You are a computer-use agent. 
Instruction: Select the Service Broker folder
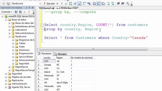click(x=26, y=57)
